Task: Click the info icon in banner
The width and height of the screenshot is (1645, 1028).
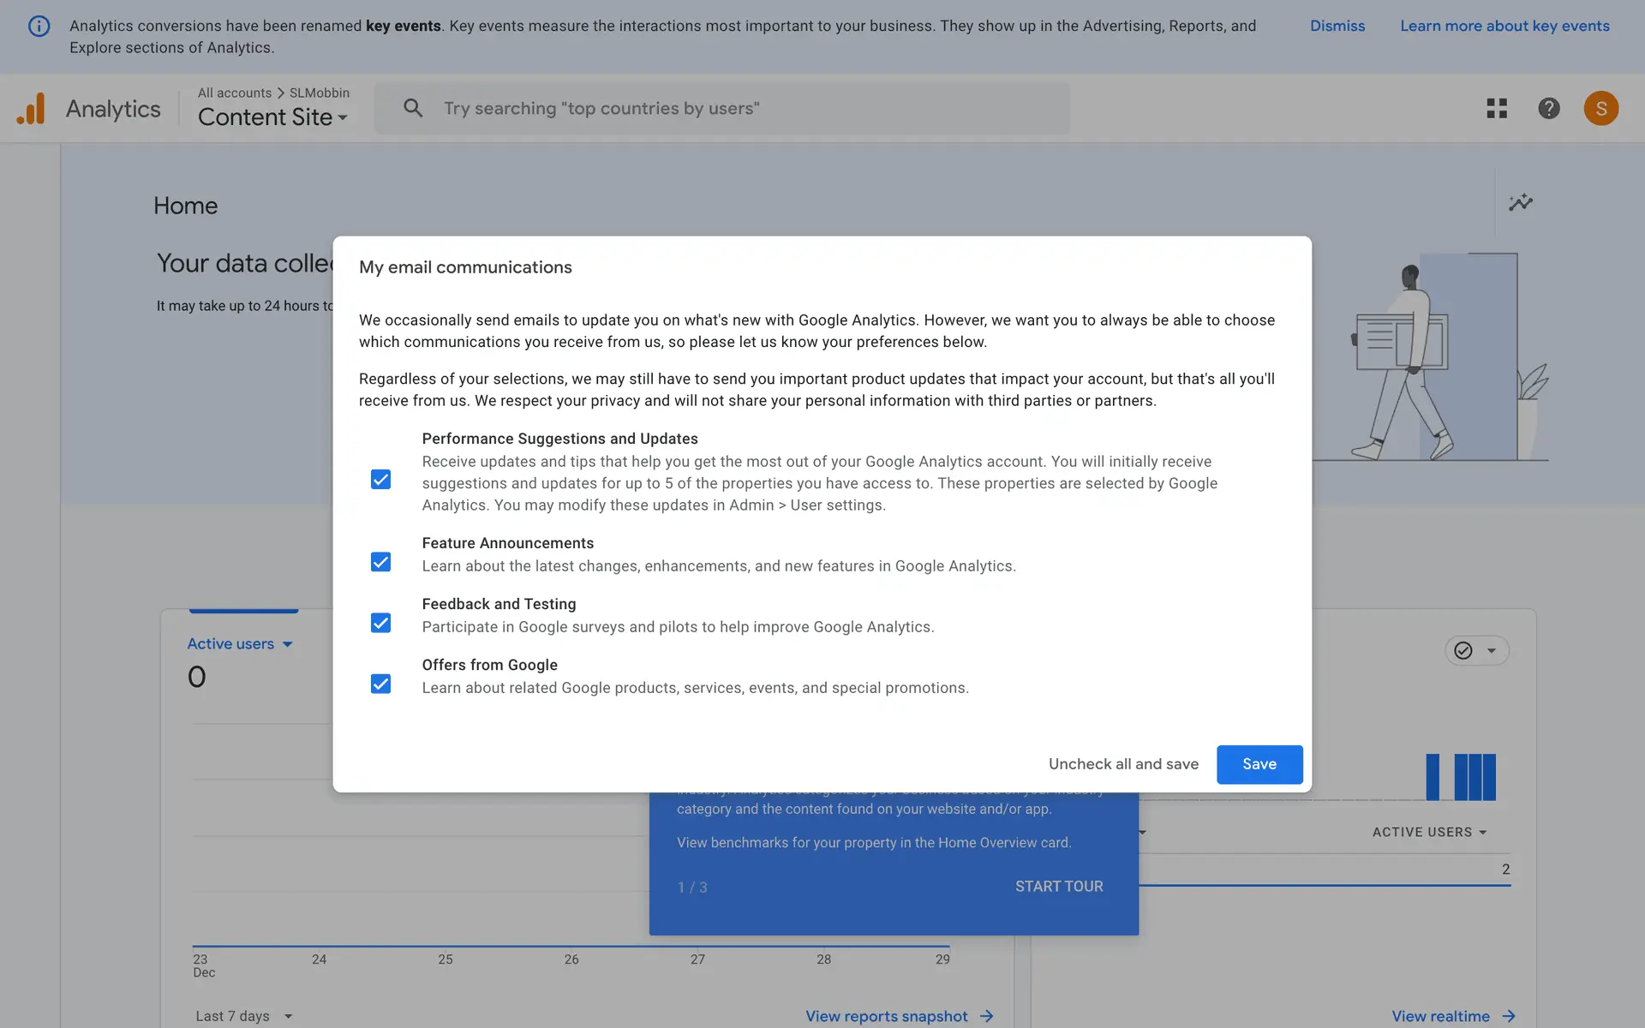Action: [39, 26]
